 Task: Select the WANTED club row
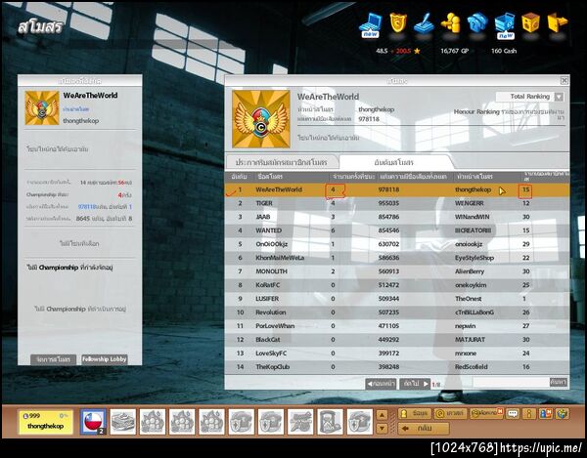[x=397, y=230]
